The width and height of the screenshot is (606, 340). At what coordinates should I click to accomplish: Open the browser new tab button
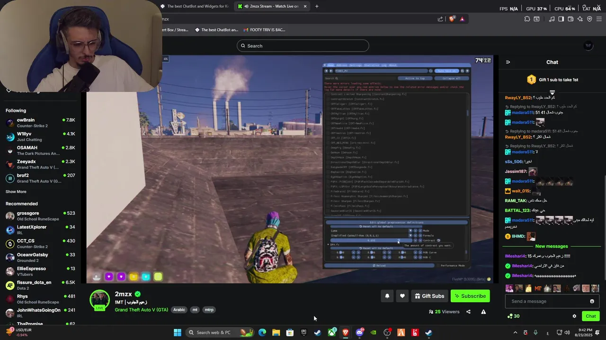pos(317,6)
